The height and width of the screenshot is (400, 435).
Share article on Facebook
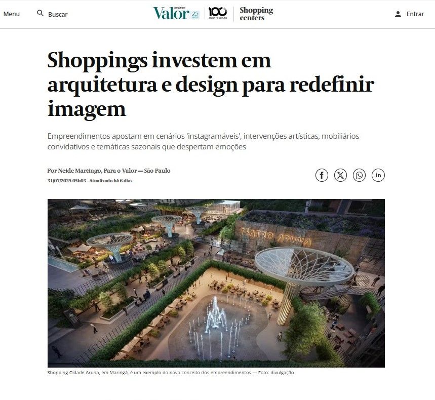click(322, 175)
